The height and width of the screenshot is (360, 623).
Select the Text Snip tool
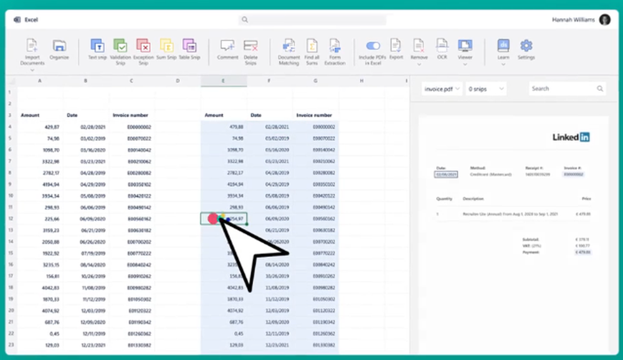coord(97,45)
